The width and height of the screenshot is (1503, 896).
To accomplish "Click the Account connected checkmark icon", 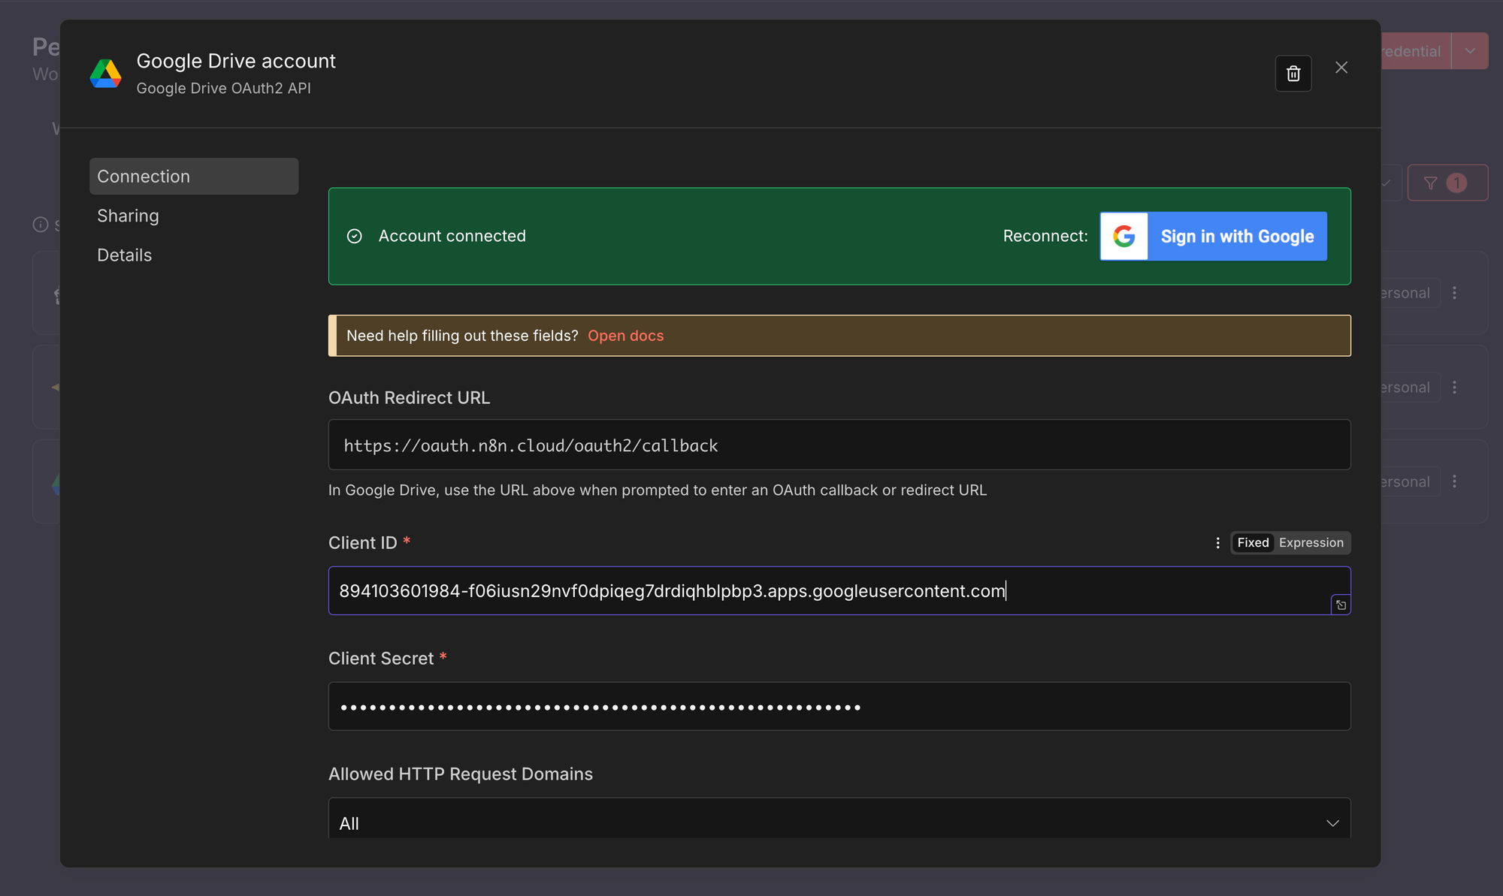I will [354, 236].
